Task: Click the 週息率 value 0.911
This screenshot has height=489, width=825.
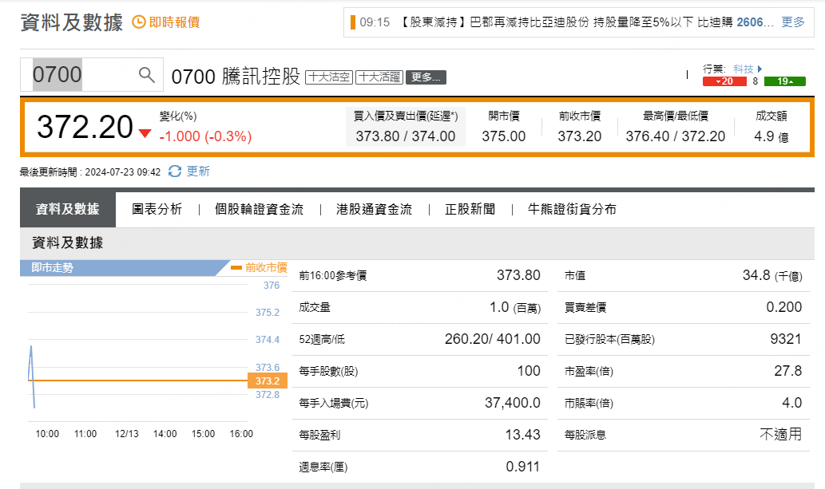Action: click(522, 467)
